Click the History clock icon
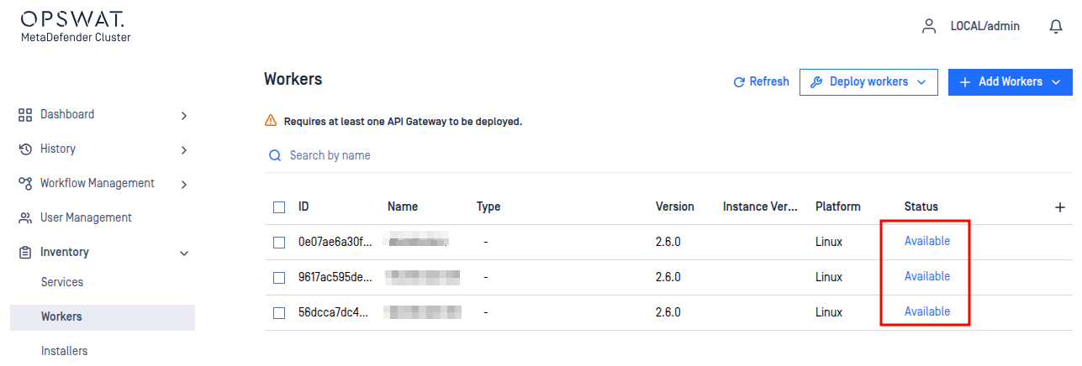The height and width of the screenshot is (366, 1082). point(25,149)
